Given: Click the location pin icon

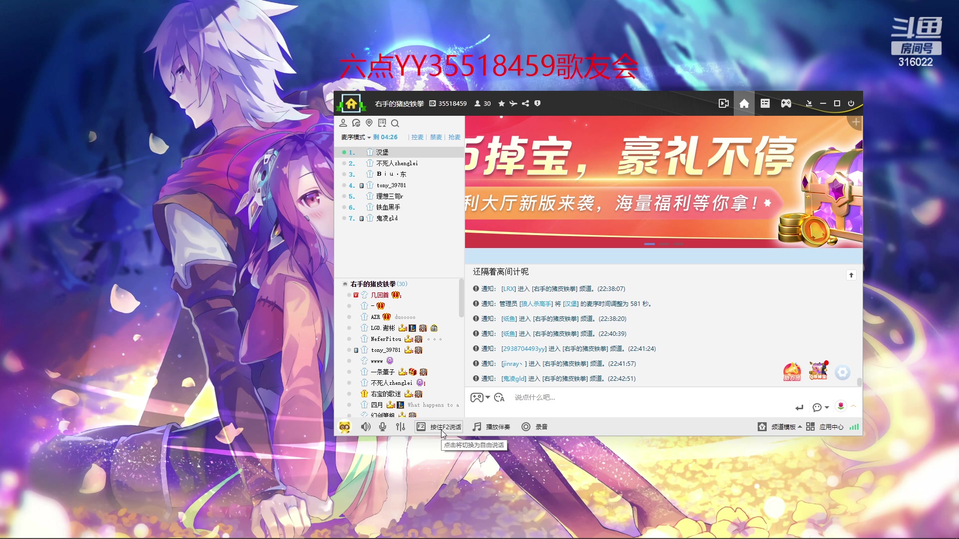Looking at the screenshot, I should [369, 123].
